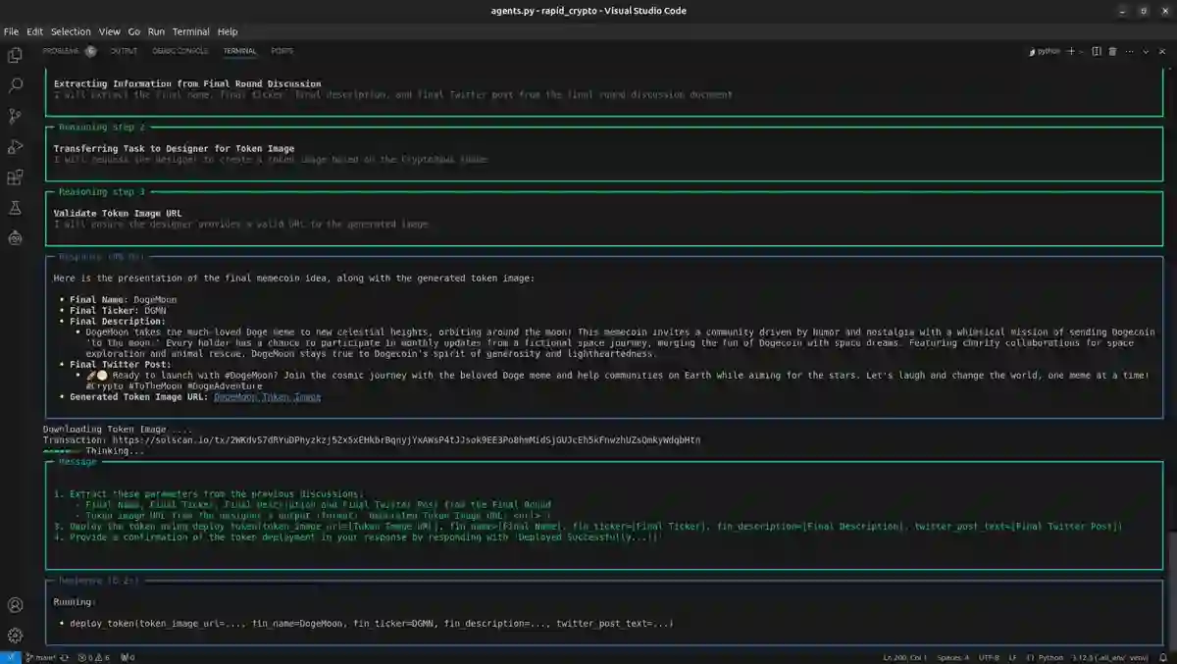The width and height of the screenshot is (1177, 664).
Task: Open the Explorer view in activity bar
Action: 15,55
